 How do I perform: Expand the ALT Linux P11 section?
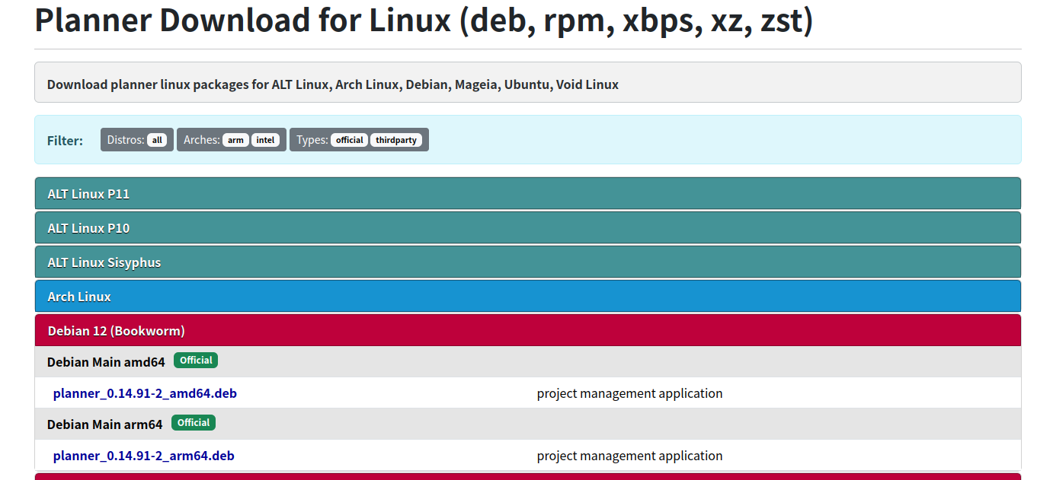pyautogui.click(x=527, y=194)
